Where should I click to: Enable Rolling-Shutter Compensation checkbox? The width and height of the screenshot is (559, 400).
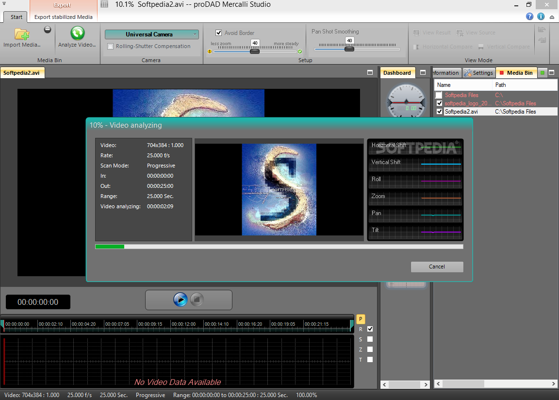coord(111,46)
